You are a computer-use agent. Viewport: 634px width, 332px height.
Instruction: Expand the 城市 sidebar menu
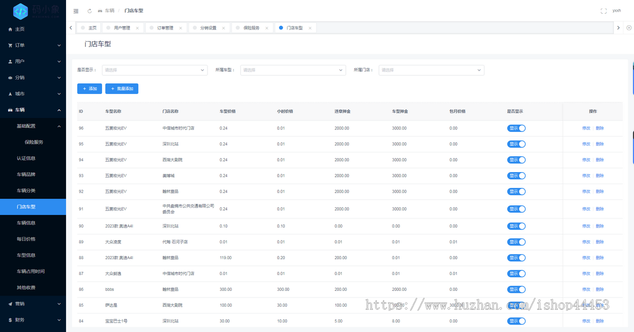tap(33, 94)
